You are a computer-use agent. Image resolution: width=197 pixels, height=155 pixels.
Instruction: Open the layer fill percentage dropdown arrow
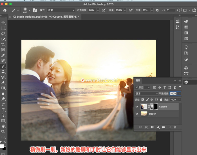pos(179,100)
